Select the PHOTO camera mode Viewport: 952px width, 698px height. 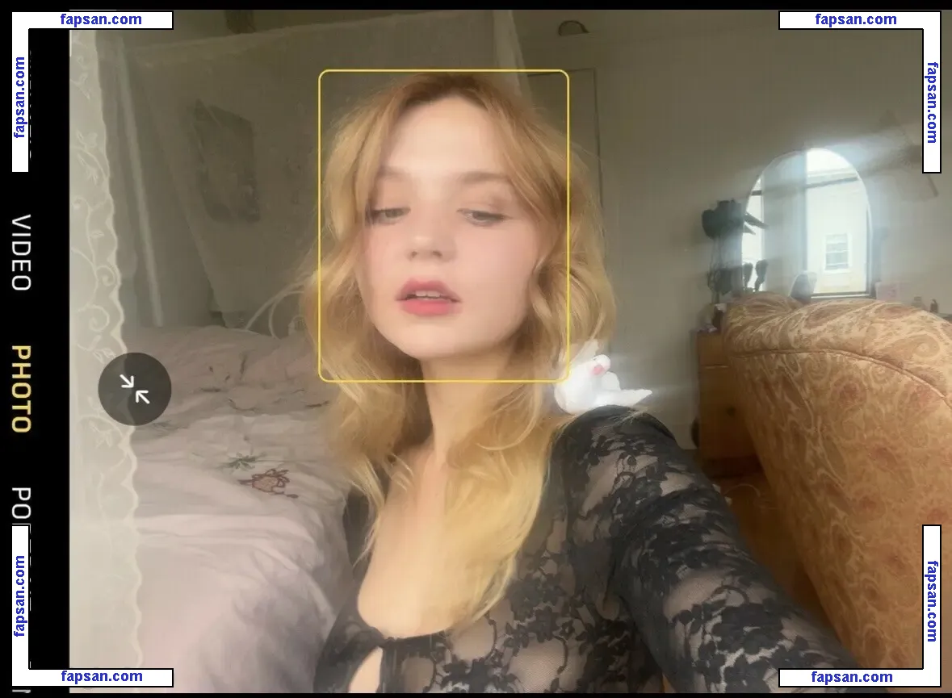click(21, 389)
